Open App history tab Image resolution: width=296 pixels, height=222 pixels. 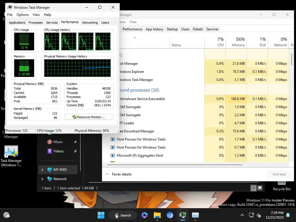click(x=154, y=29)
